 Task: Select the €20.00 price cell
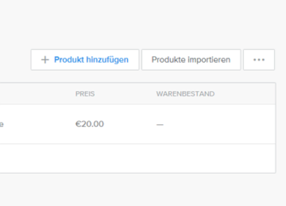(90, 124)
